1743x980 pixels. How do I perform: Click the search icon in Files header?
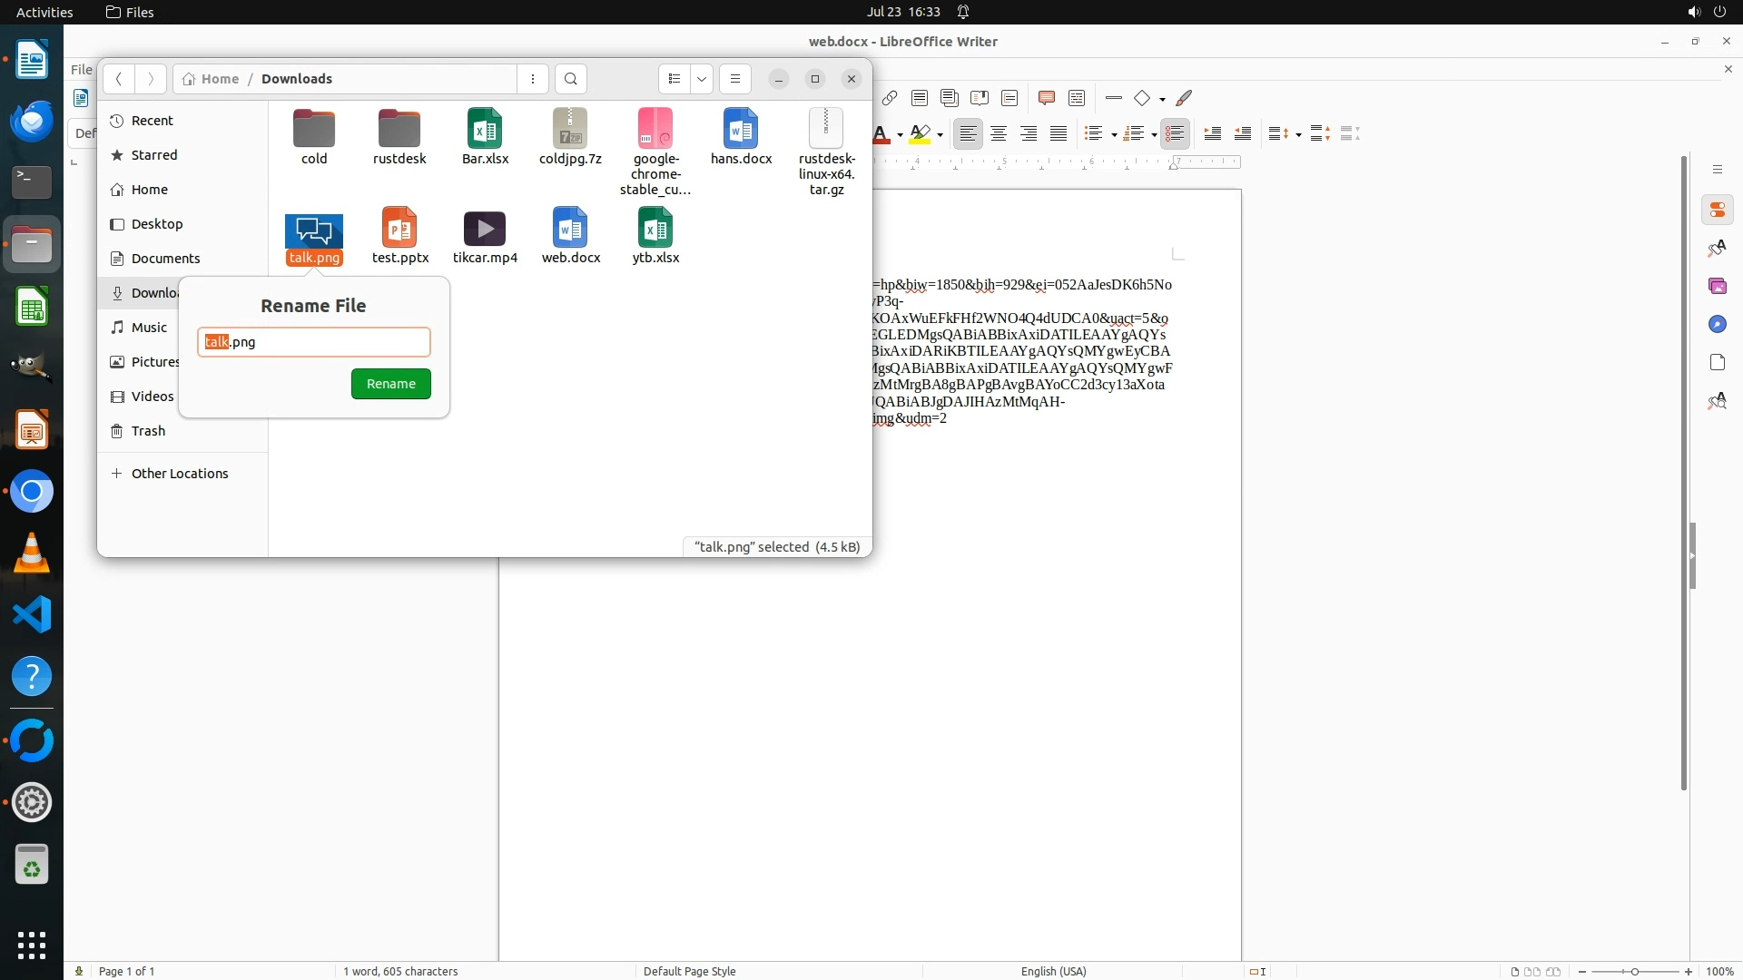pos(570,79)
